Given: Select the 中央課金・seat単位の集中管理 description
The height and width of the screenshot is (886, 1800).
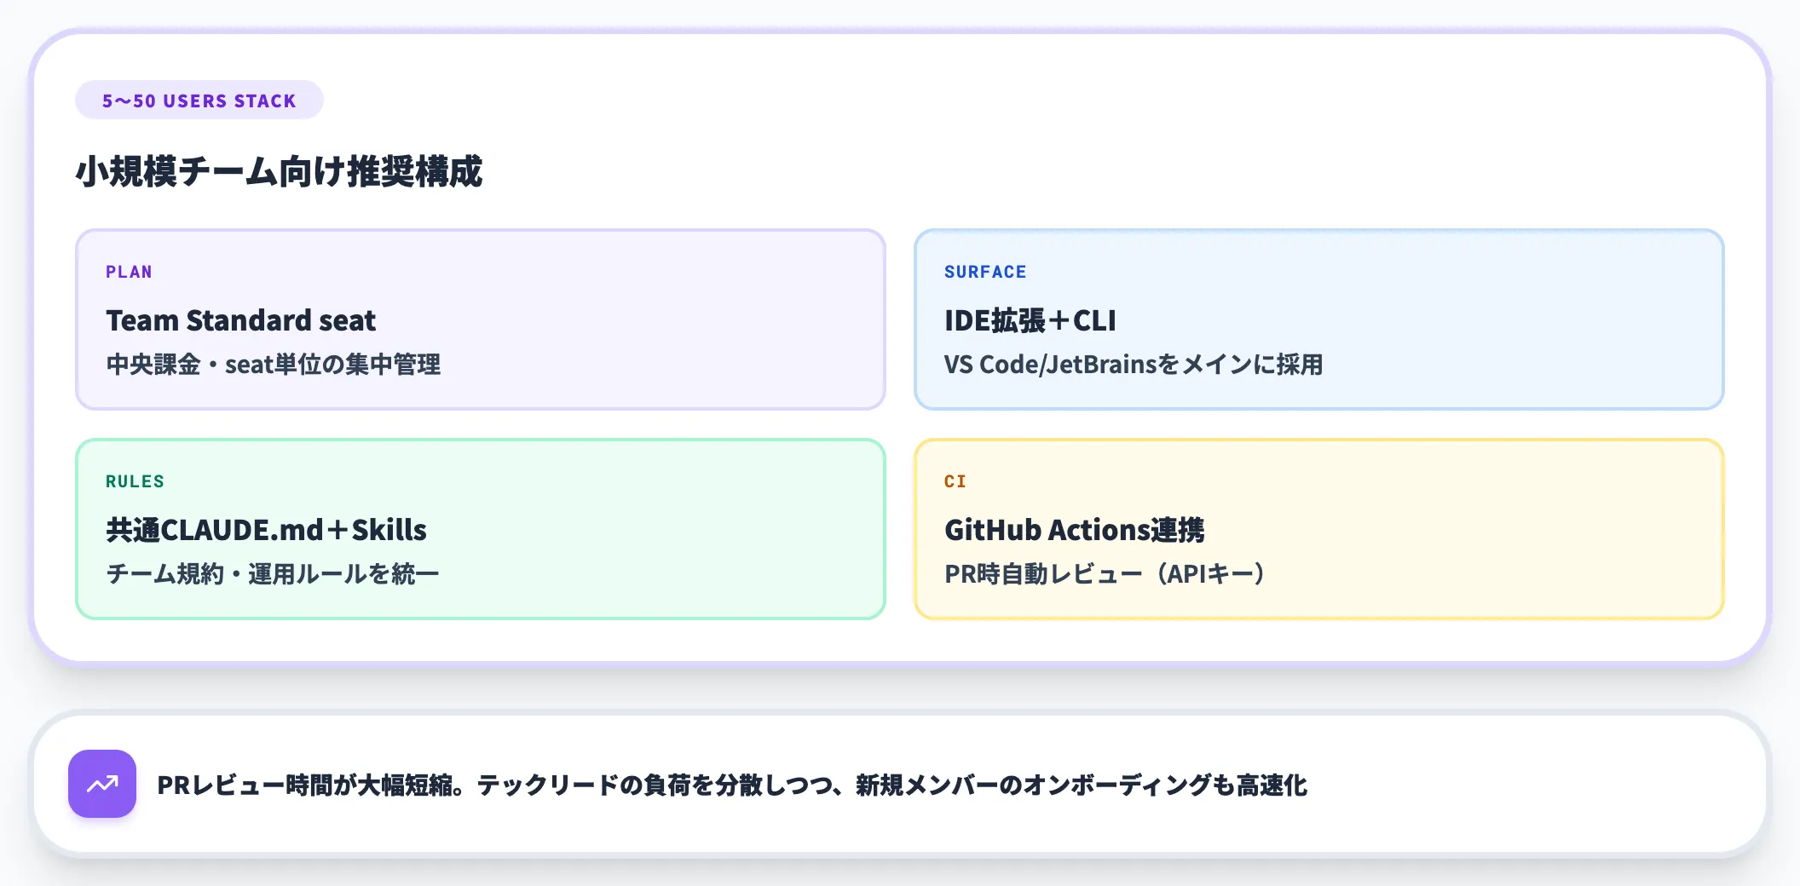Looking at the screenshot, I should click(x=273, y=365).
